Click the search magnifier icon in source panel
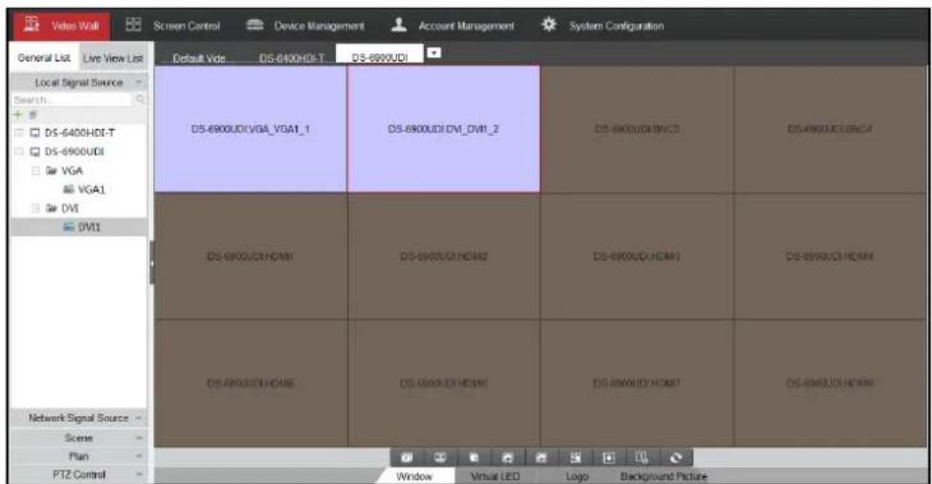 141,99
